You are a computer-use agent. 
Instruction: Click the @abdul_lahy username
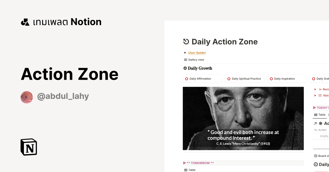[x=63, y=96]
